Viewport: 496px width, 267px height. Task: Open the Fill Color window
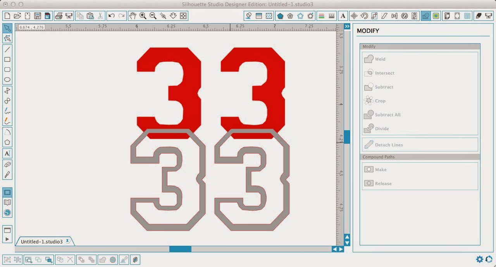(x=249, y=16)
